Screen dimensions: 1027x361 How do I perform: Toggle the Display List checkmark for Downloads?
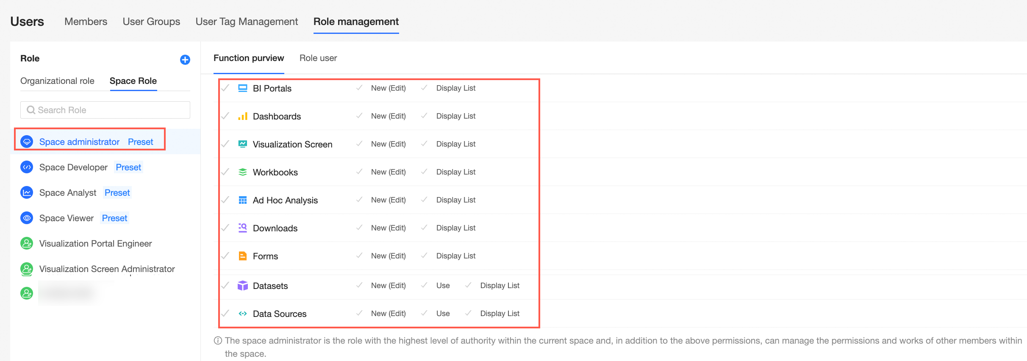pos(424,228)
